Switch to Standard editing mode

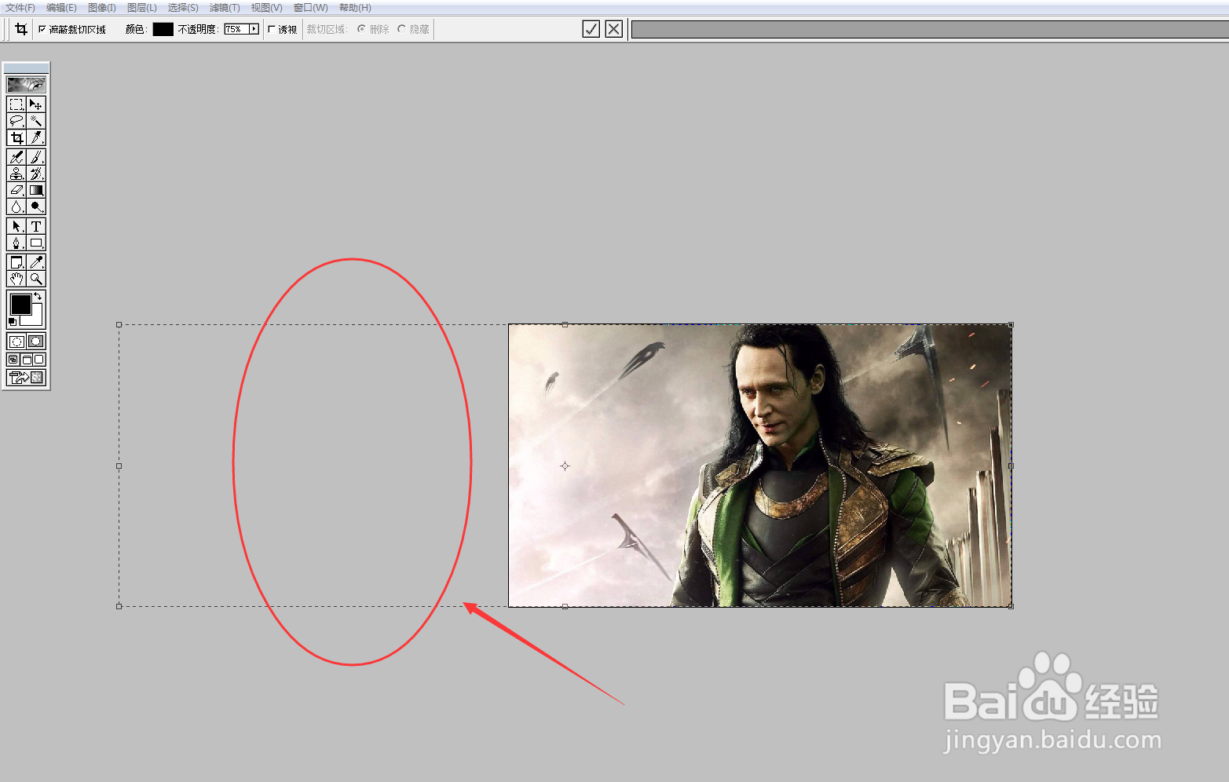point(16,342)
